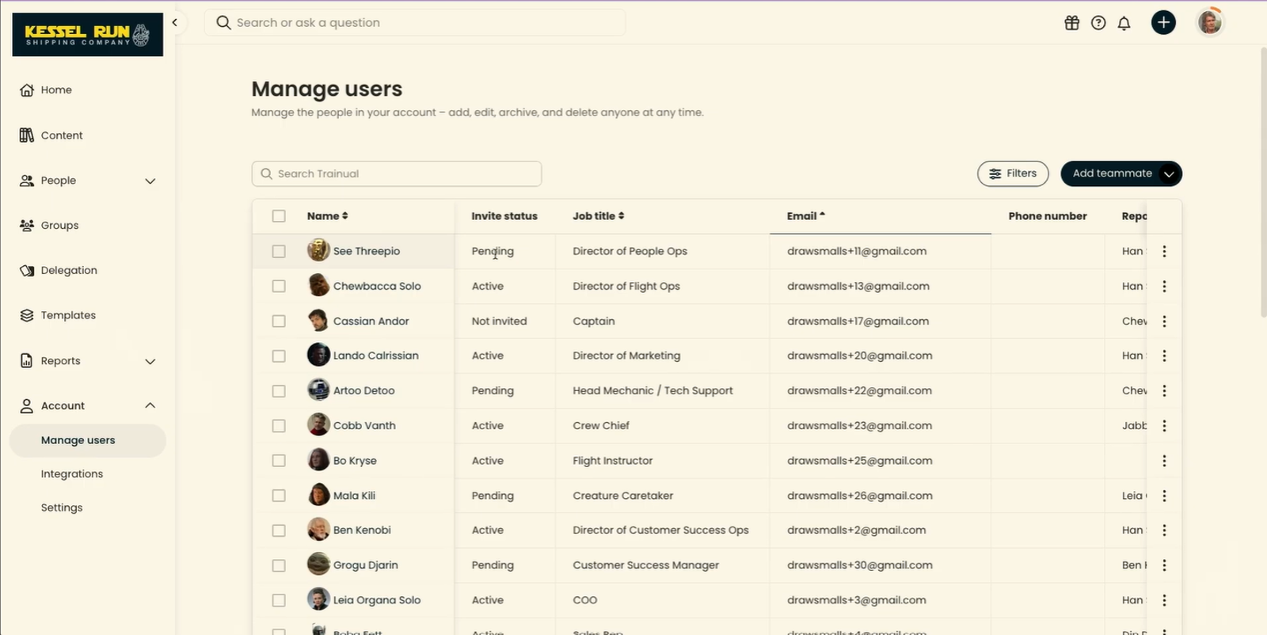Viewport: 1267px width, 635px height.
Task: Click email drawsmalls+17@gmail.com
Action: click(858, 321)
